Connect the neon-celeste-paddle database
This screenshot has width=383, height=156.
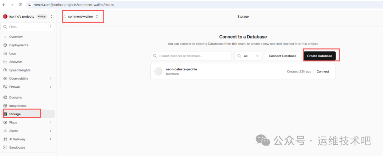click(323, 71)
